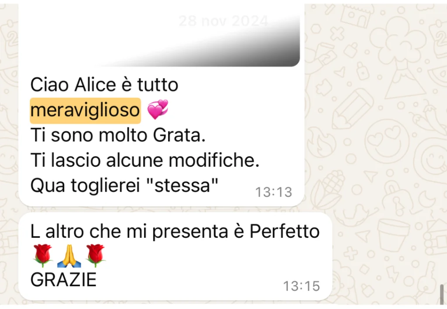
Task: Select the text Ciao Alice è tutto
Action: pos(104,85)
